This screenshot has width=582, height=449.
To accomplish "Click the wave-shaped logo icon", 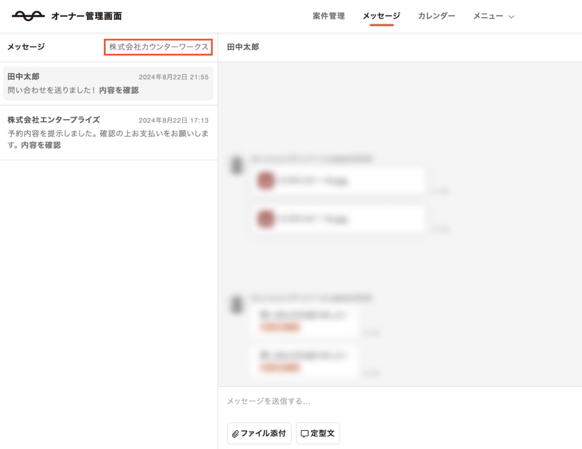I will 28,16.
